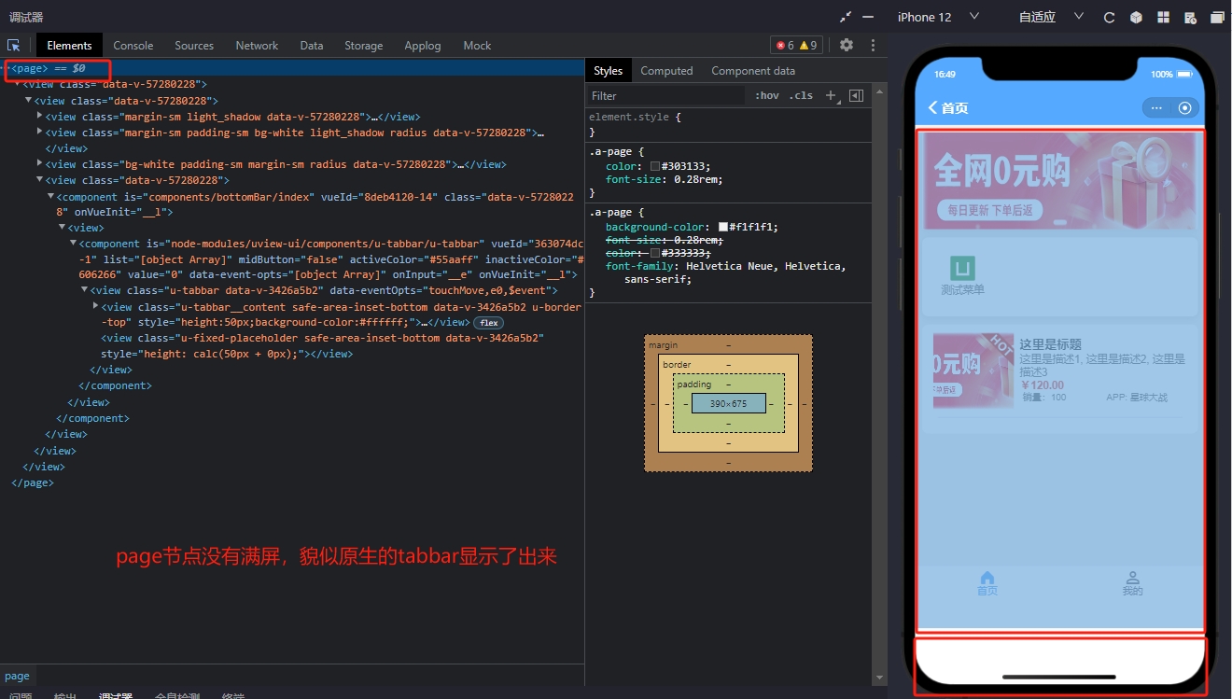The width and height of the screenshot is (1232, 699).
Task: Toggle the computed styles sidebar icon
Action: coord(856,95)
